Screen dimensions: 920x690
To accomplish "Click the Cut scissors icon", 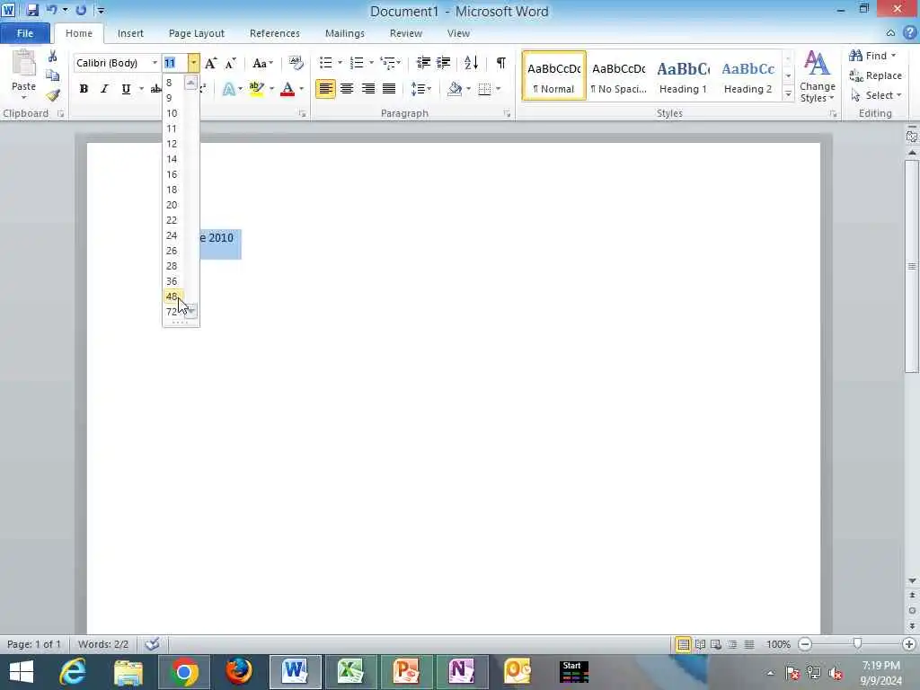I will tap(53, 57).
